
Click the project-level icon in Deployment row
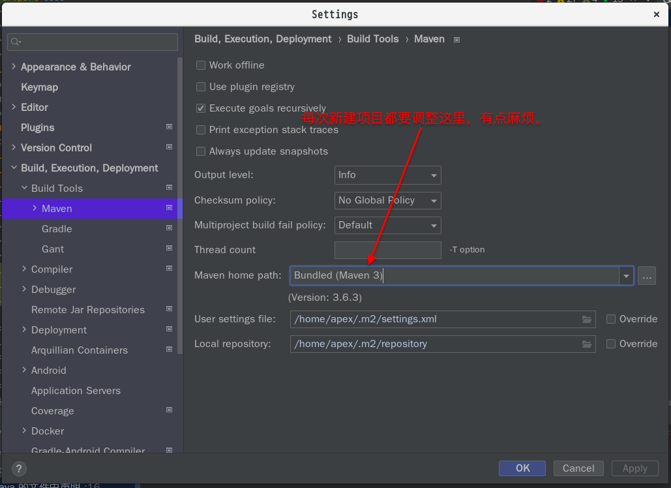click(x=169, y=329)
